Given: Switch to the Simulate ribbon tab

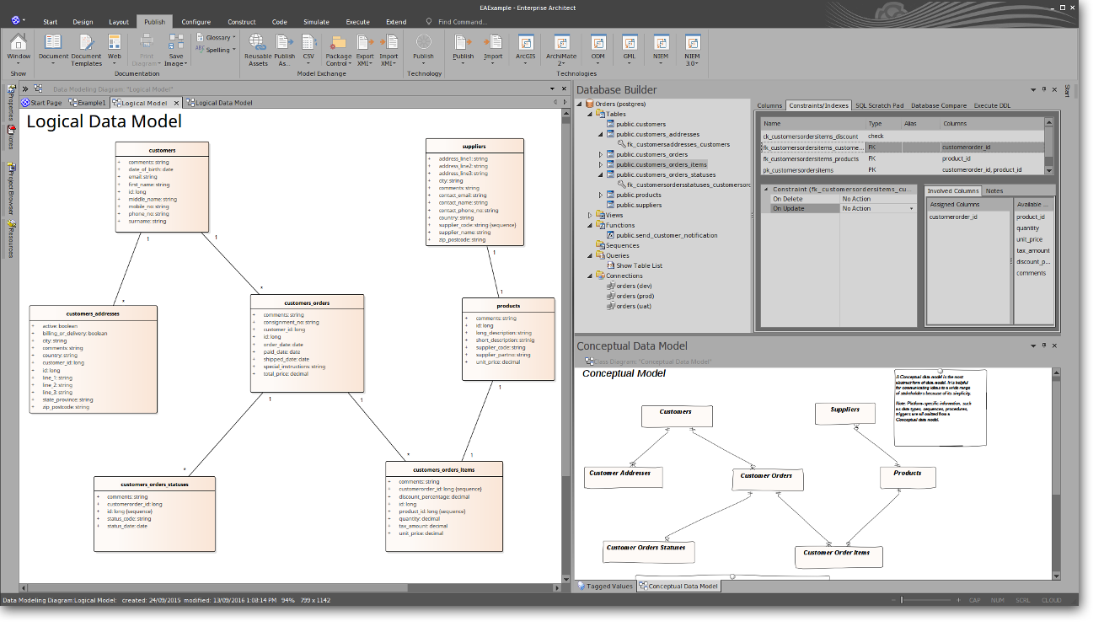Looking at the screenshot, I should coord(317,22).
